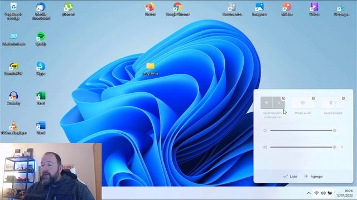Viewport: 357px width, 200px height.
Task: Toggle the Modo avión tile
Action: (303, 103)
